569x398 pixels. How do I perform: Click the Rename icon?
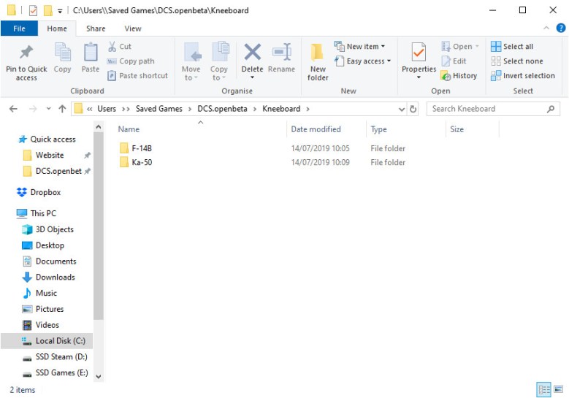tap(281, 53)
